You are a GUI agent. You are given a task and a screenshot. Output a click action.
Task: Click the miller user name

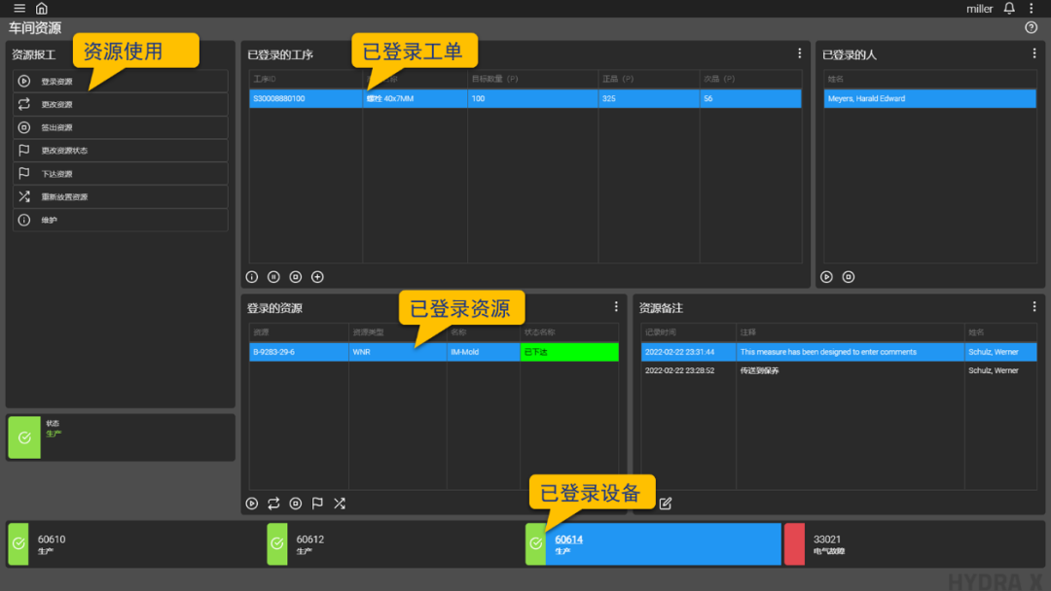point(979,9)
